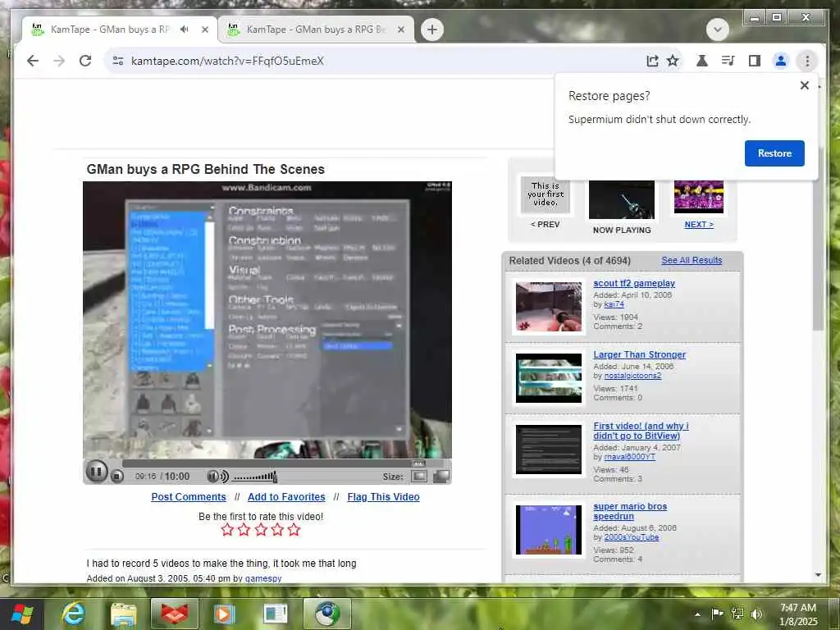Image resolution: width=840 pixels, height=630 pixels.
Task: Go back with browser back arrow
Action: tap(33, 61)
